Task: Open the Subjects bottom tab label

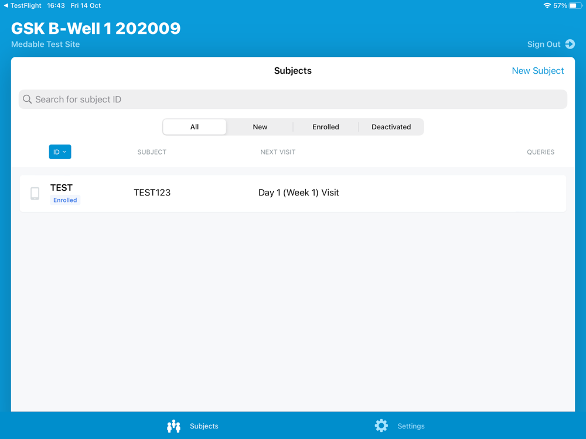Action: tap(204, 426)
